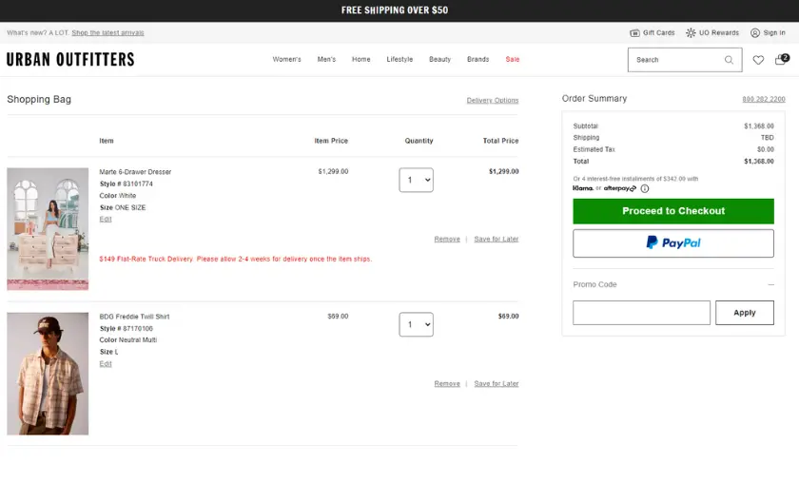Click the BDG Freddie Twill Shirt title

pyautogui.click(x=134, y=317)
